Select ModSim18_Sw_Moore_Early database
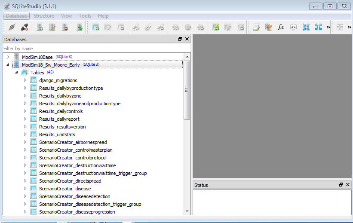This screenshot has width=353, height=223. (51, 65)
